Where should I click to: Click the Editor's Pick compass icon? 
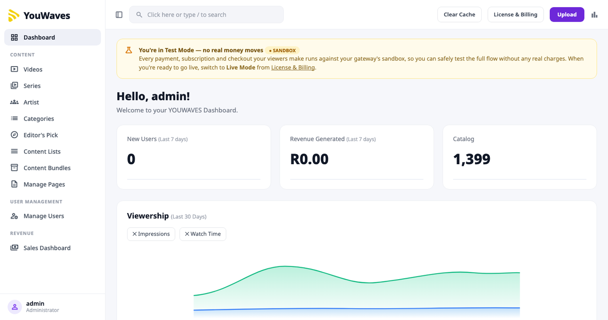[15, 135]
